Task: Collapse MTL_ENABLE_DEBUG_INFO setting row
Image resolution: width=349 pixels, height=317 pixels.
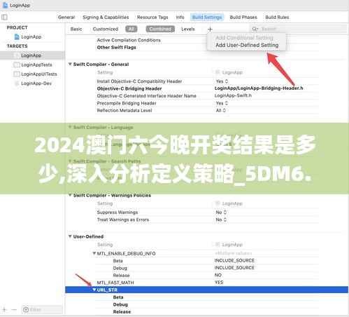Action: click(94, 253)
